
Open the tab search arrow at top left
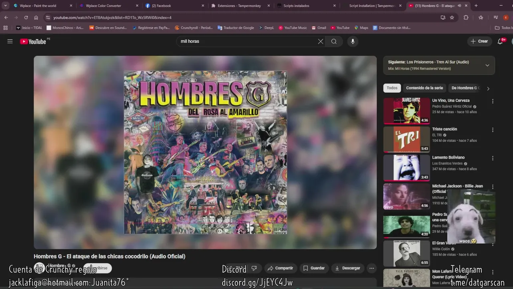pos(5,6)
